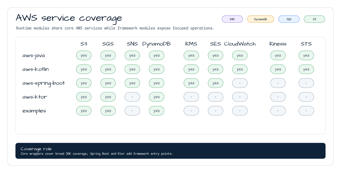
Task: Click aws-ktor S3 yes cell
Action: 84,97
